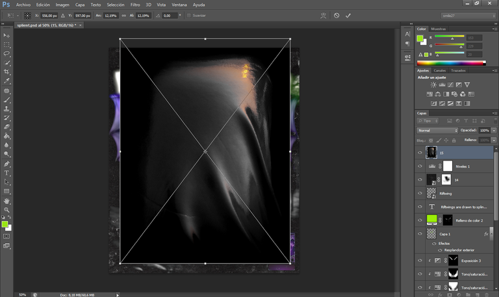
Task: Add a Vibrance adjustment
Action: pos(467,84)
